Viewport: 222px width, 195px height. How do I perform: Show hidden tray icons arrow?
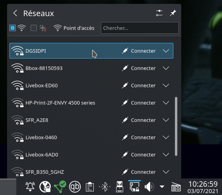[x=162, y=187]
